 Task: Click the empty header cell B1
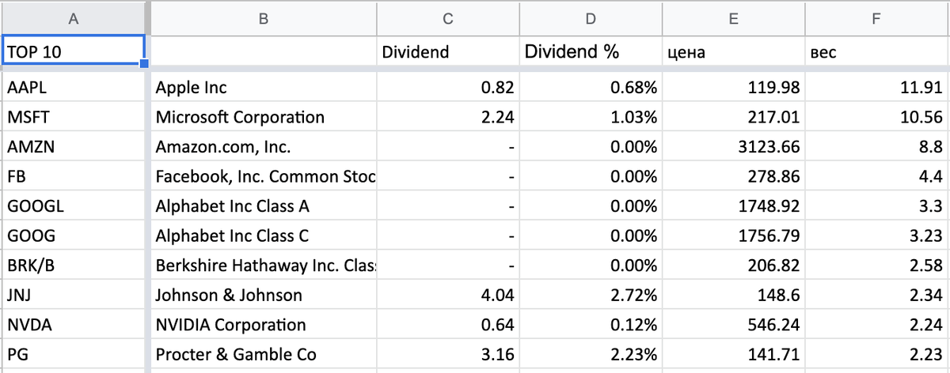(263, 52)
